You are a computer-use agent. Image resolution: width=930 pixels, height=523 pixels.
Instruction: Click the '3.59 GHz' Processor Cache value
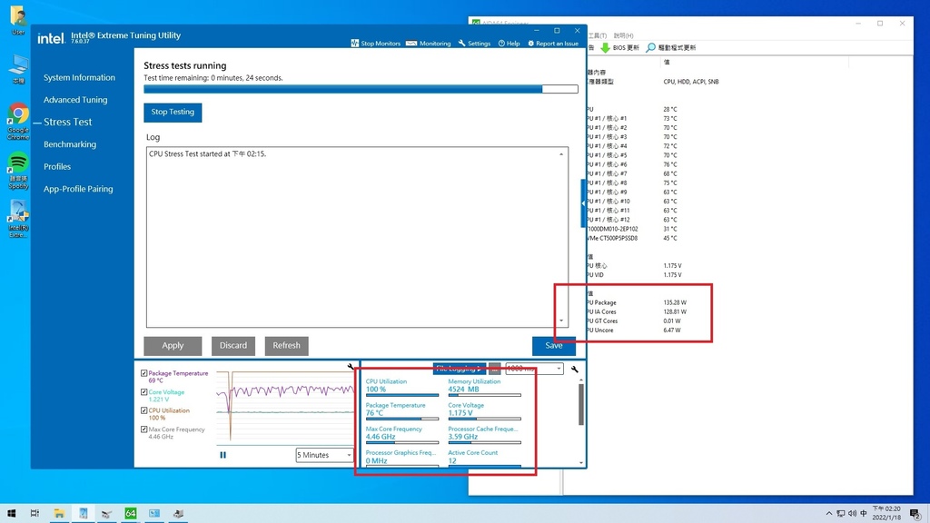463,437
